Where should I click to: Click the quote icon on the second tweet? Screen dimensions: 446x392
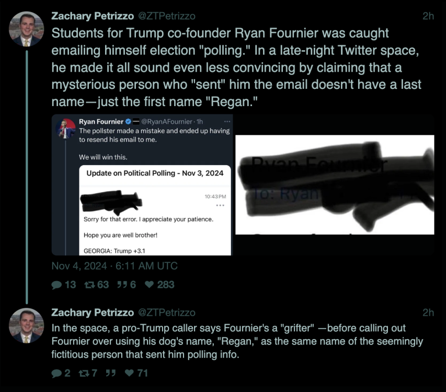110,373
